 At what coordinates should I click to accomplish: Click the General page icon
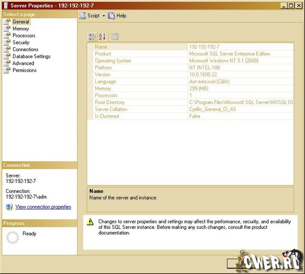point(7,22)
